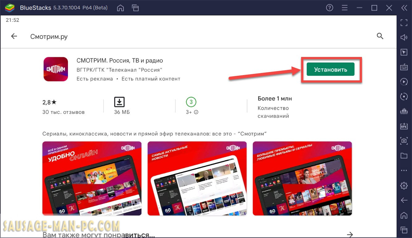Click the rotate screen icon in the sidebar
The image size is (412, 238).
tap(404, 96)
